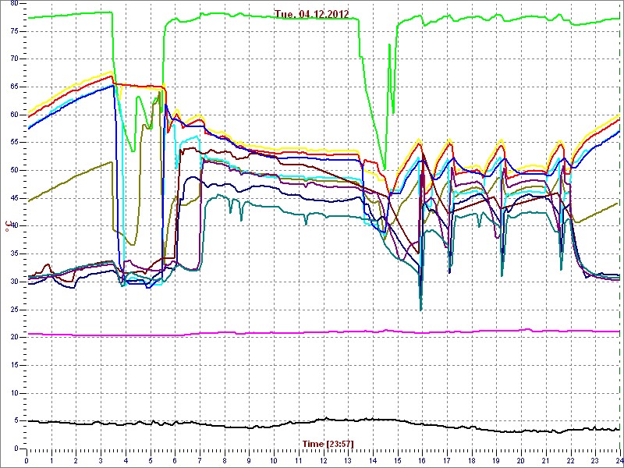
Task: Click the chart date title Tue. 04.12.2012
Action: 311,14
